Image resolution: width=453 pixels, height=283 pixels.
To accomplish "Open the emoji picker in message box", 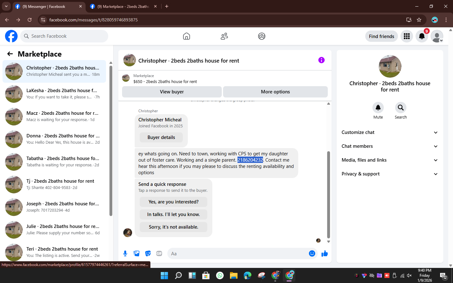I will point(312,253).
